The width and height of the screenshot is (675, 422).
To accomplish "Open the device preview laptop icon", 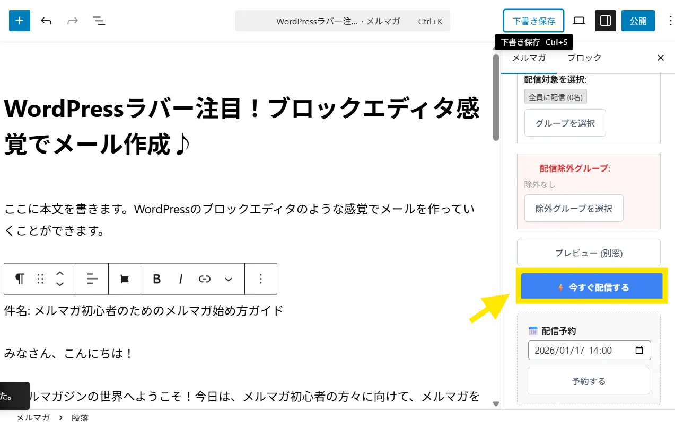I will tap(579, 21).
